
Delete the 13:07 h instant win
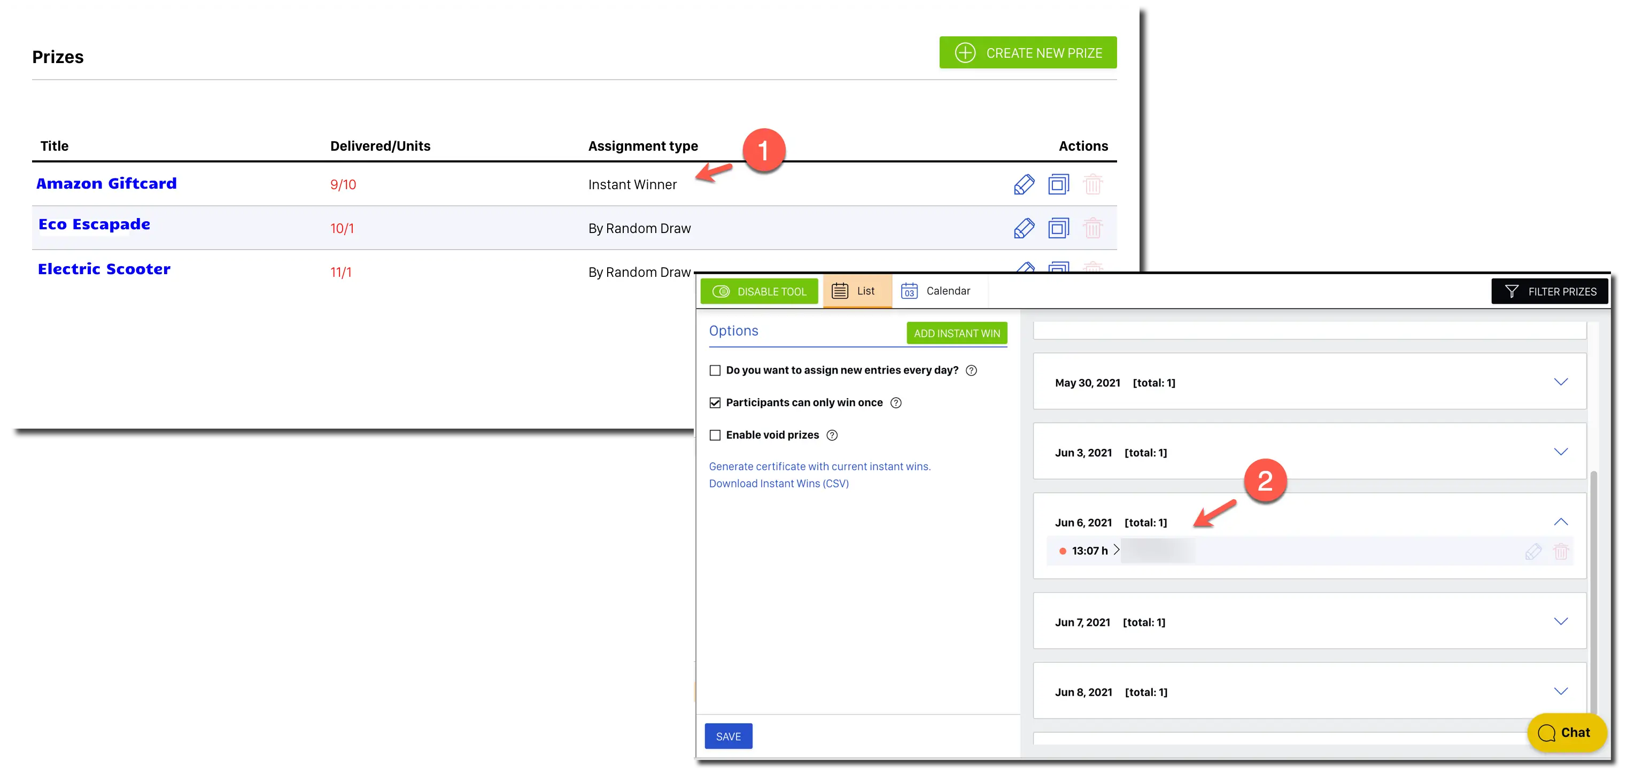pos(1561,551)
